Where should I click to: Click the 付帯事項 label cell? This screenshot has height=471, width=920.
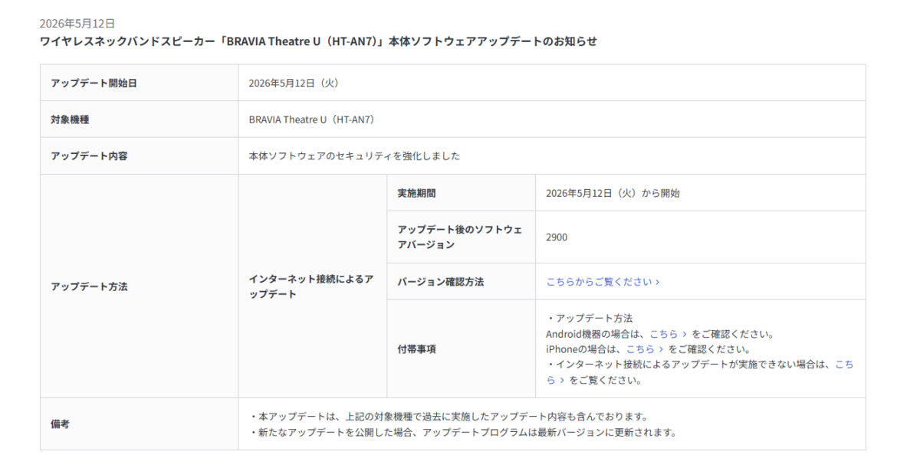pyautogui.click(x=461, y=349)
